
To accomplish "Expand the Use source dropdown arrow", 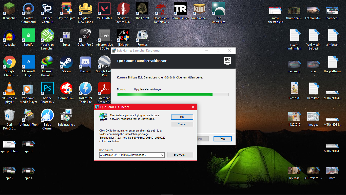I will pos(162,155).
